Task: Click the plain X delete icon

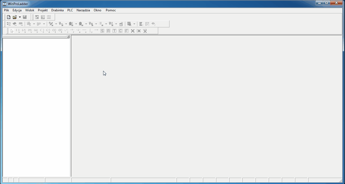Action: (133, 31)
